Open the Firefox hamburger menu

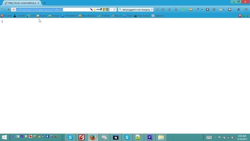pyautogui.click(x=246, y=9)
